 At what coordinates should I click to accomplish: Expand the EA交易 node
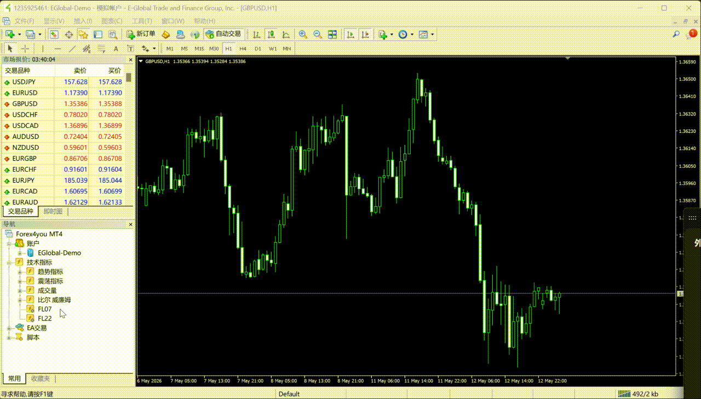coord(9,328)
